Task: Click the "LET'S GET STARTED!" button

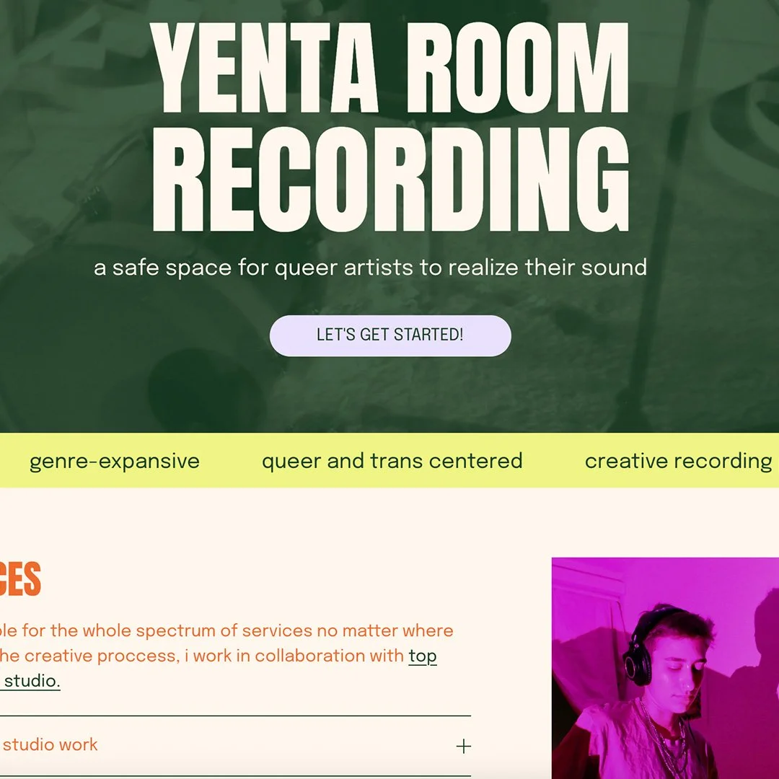Action: [390, 335]
